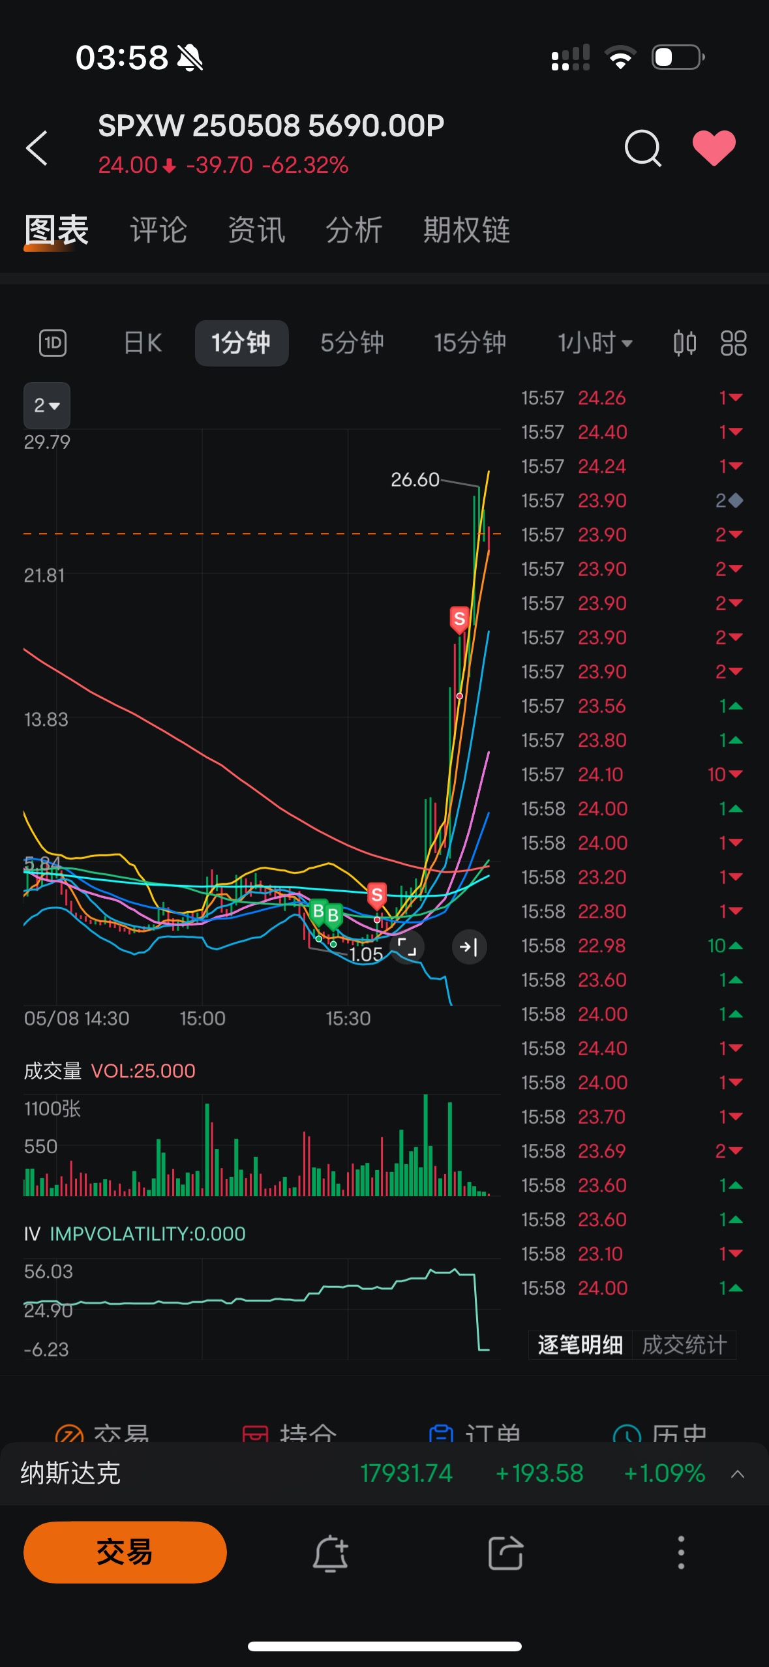Tap the IV IMPVOLATILITY:0.000 indicator label

pos(135,1234)
